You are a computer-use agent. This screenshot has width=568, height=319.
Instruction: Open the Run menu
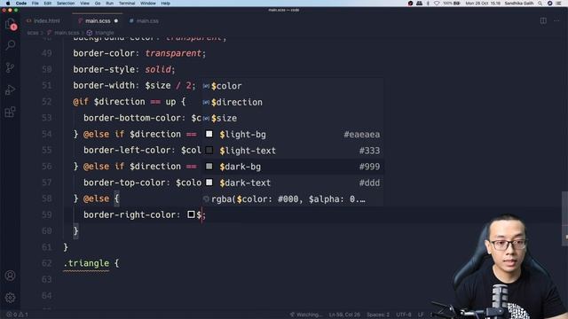109,4
